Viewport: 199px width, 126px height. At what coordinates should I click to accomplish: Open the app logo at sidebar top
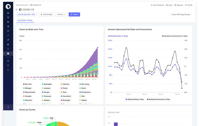pyautogui.click(x=8, y=7)
